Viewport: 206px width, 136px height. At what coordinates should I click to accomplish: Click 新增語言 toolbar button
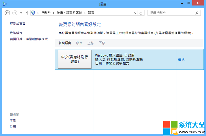coord(65,43)
